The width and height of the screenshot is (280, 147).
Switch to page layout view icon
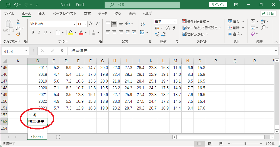pyautogui.click(x=210, y=143)
